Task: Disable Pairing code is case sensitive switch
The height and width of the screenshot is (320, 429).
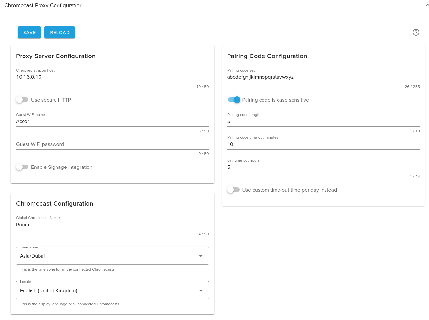Action: point(234,100)
